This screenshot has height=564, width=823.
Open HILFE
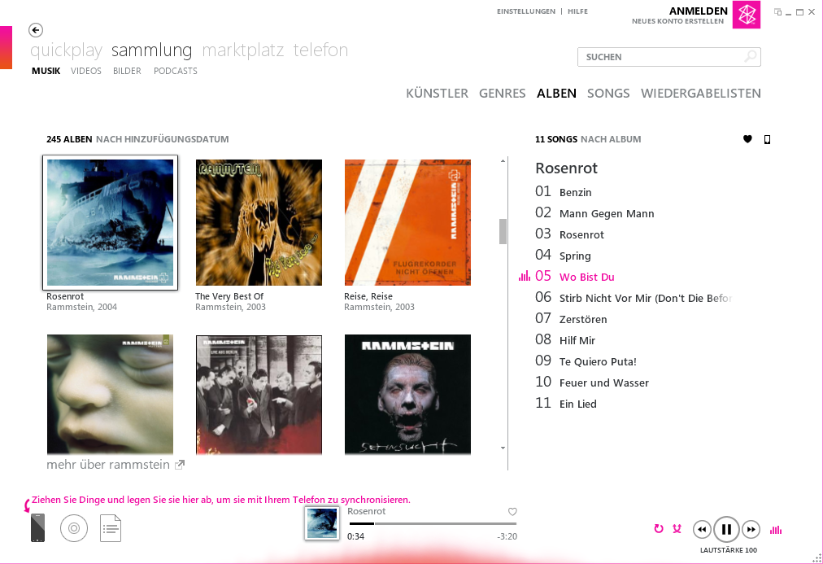[x=577, y=11]
